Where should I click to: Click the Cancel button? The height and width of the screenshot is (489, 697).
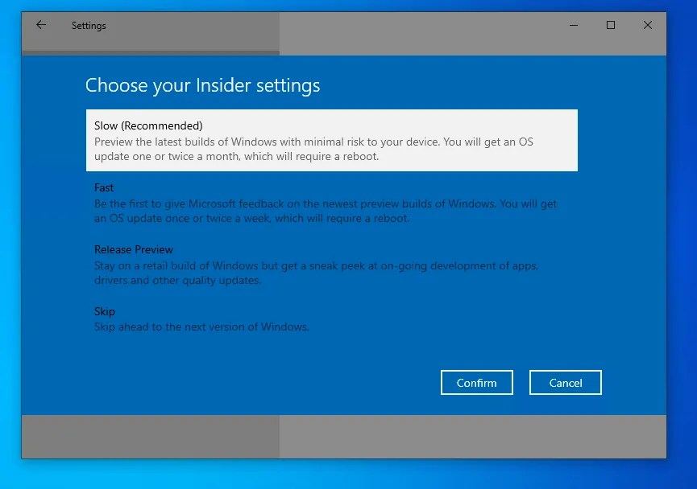(565, 382)
